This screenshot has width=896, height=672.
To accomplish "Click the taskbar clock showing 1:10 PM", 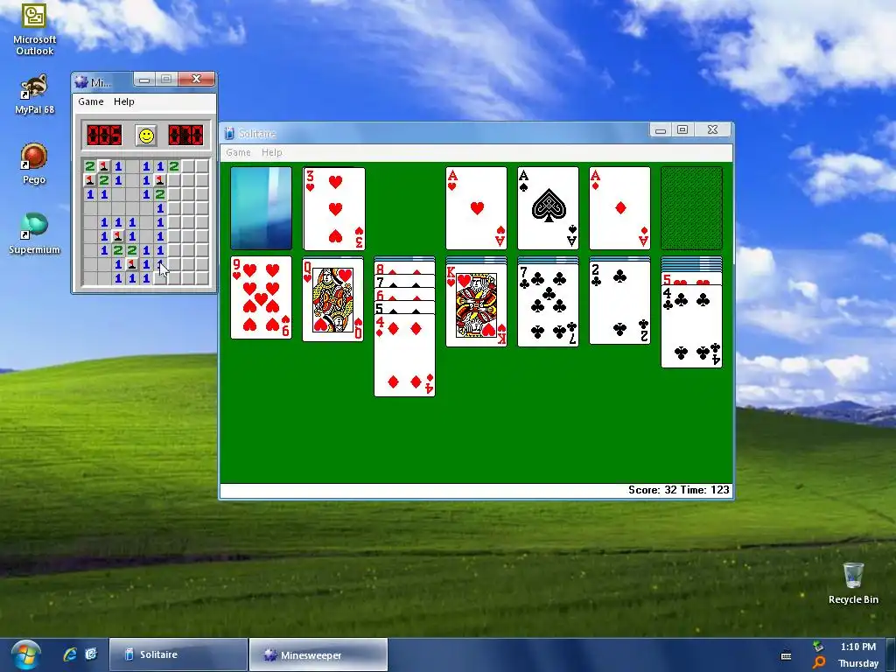I will tap(858, 647).
